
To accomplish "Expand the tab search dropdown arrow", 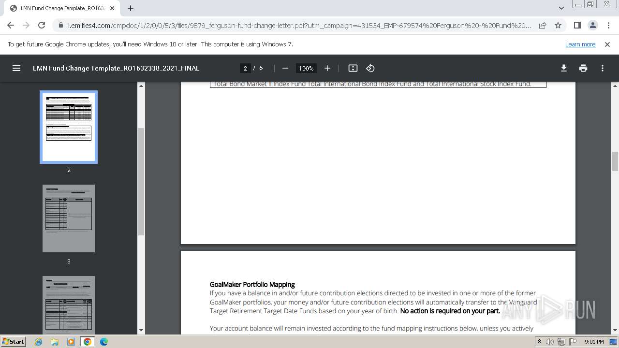I will pos(561,8).
